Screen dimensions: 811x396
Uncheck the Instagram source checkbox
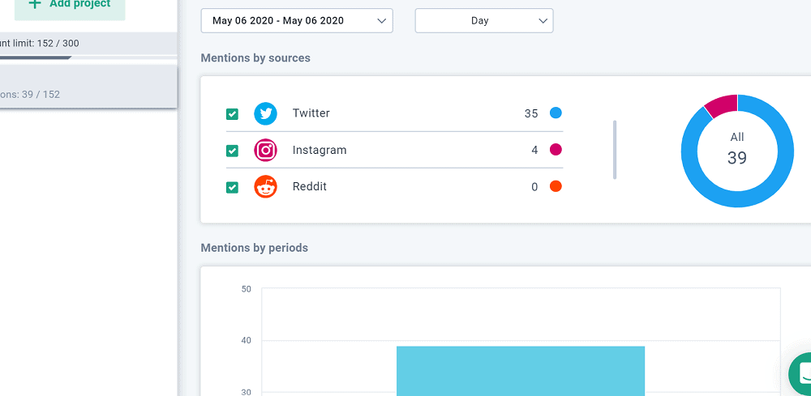pyautogui.click(x=232, y=151)
